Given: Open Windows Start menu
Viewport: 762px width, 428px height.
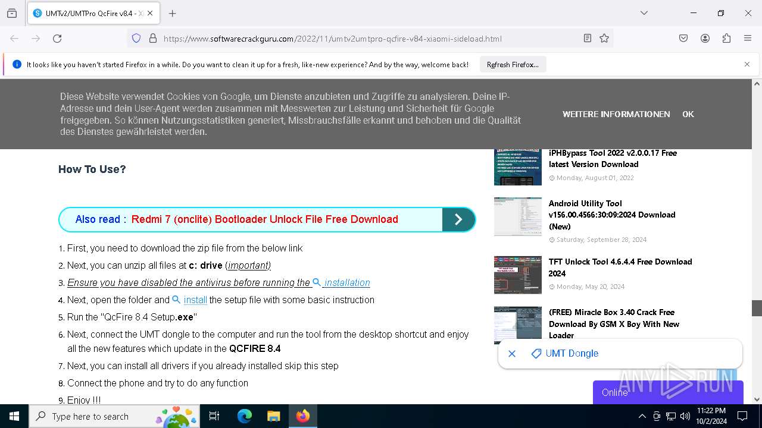Looking at the screenshot, I should 14,416.
